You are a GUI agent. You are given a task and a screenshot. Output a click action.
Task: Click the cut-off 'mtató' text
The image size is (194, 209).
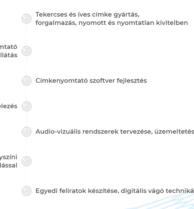[x=9, y=47]
